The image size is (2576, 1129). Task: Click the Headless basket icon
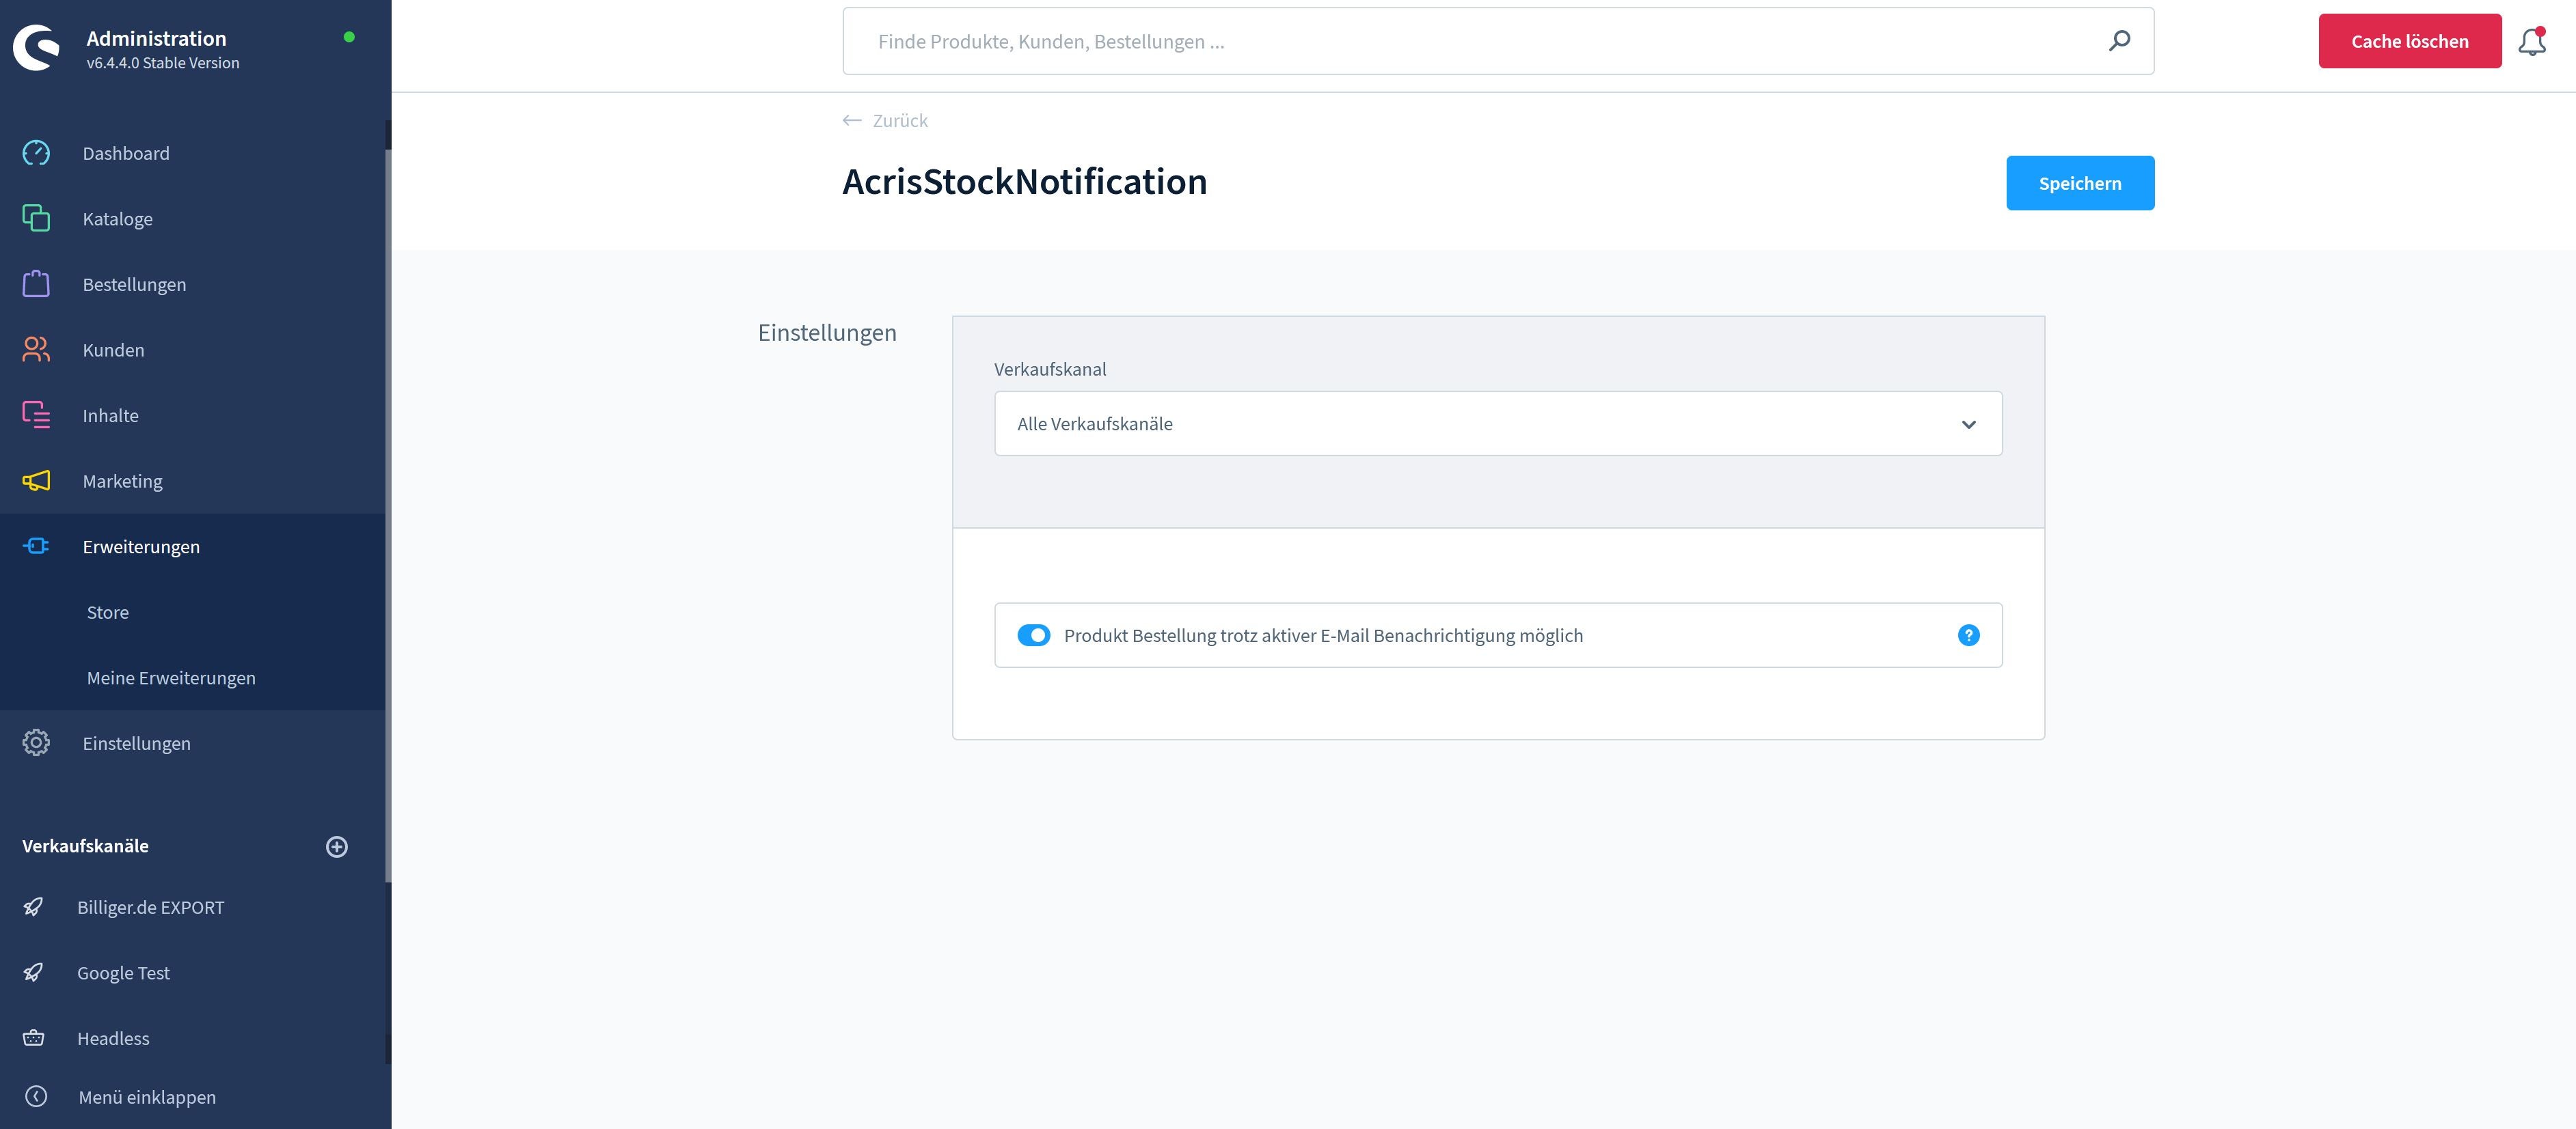33,1038
